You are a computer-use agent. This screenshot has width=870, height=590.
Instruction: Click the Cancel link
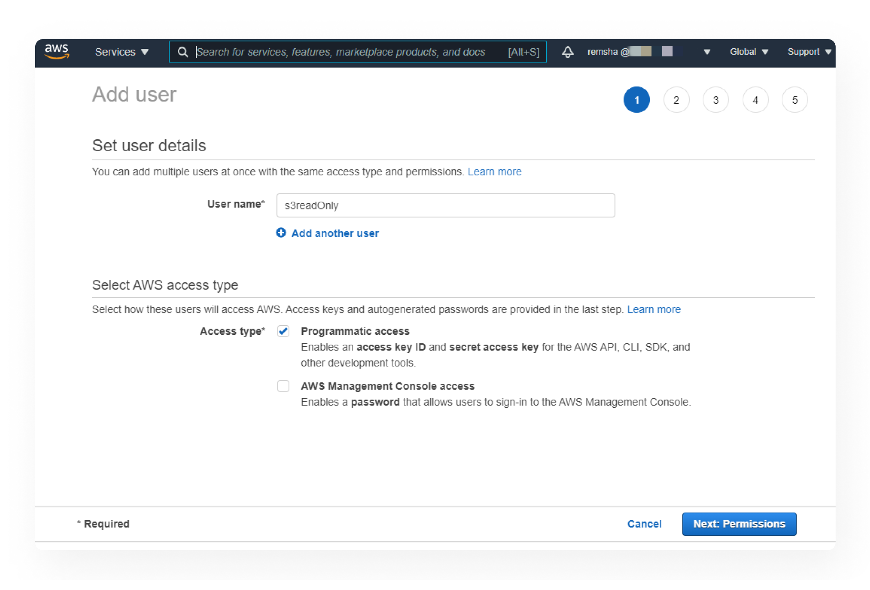click(x=644, y=524)
